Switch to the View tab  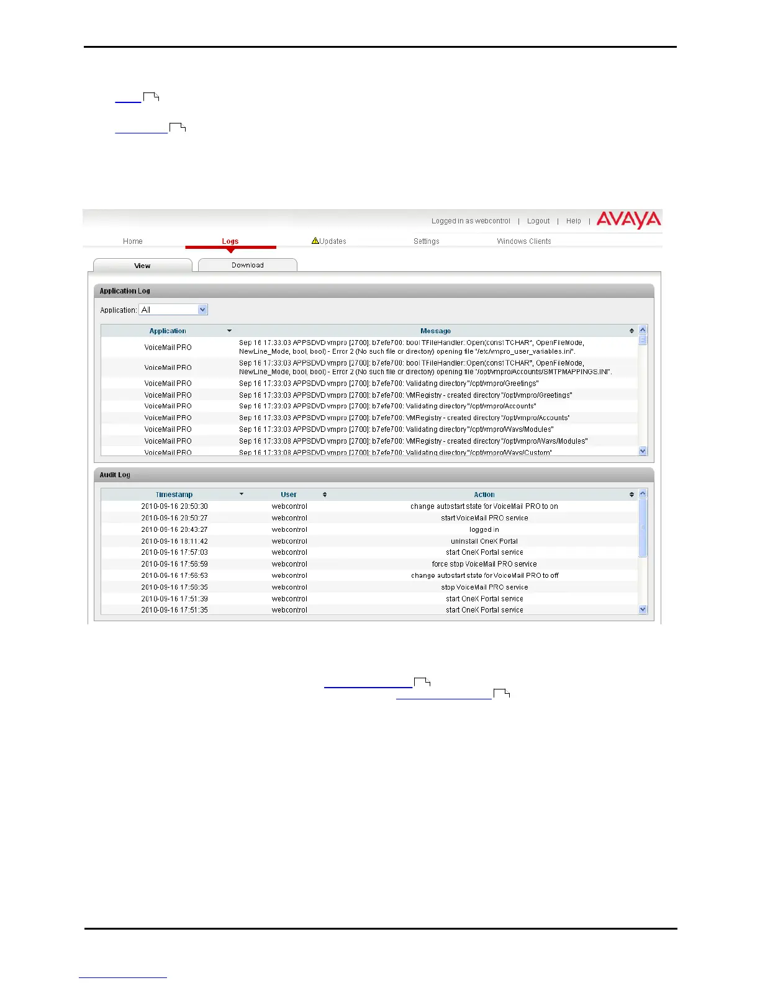pos(143,266)
